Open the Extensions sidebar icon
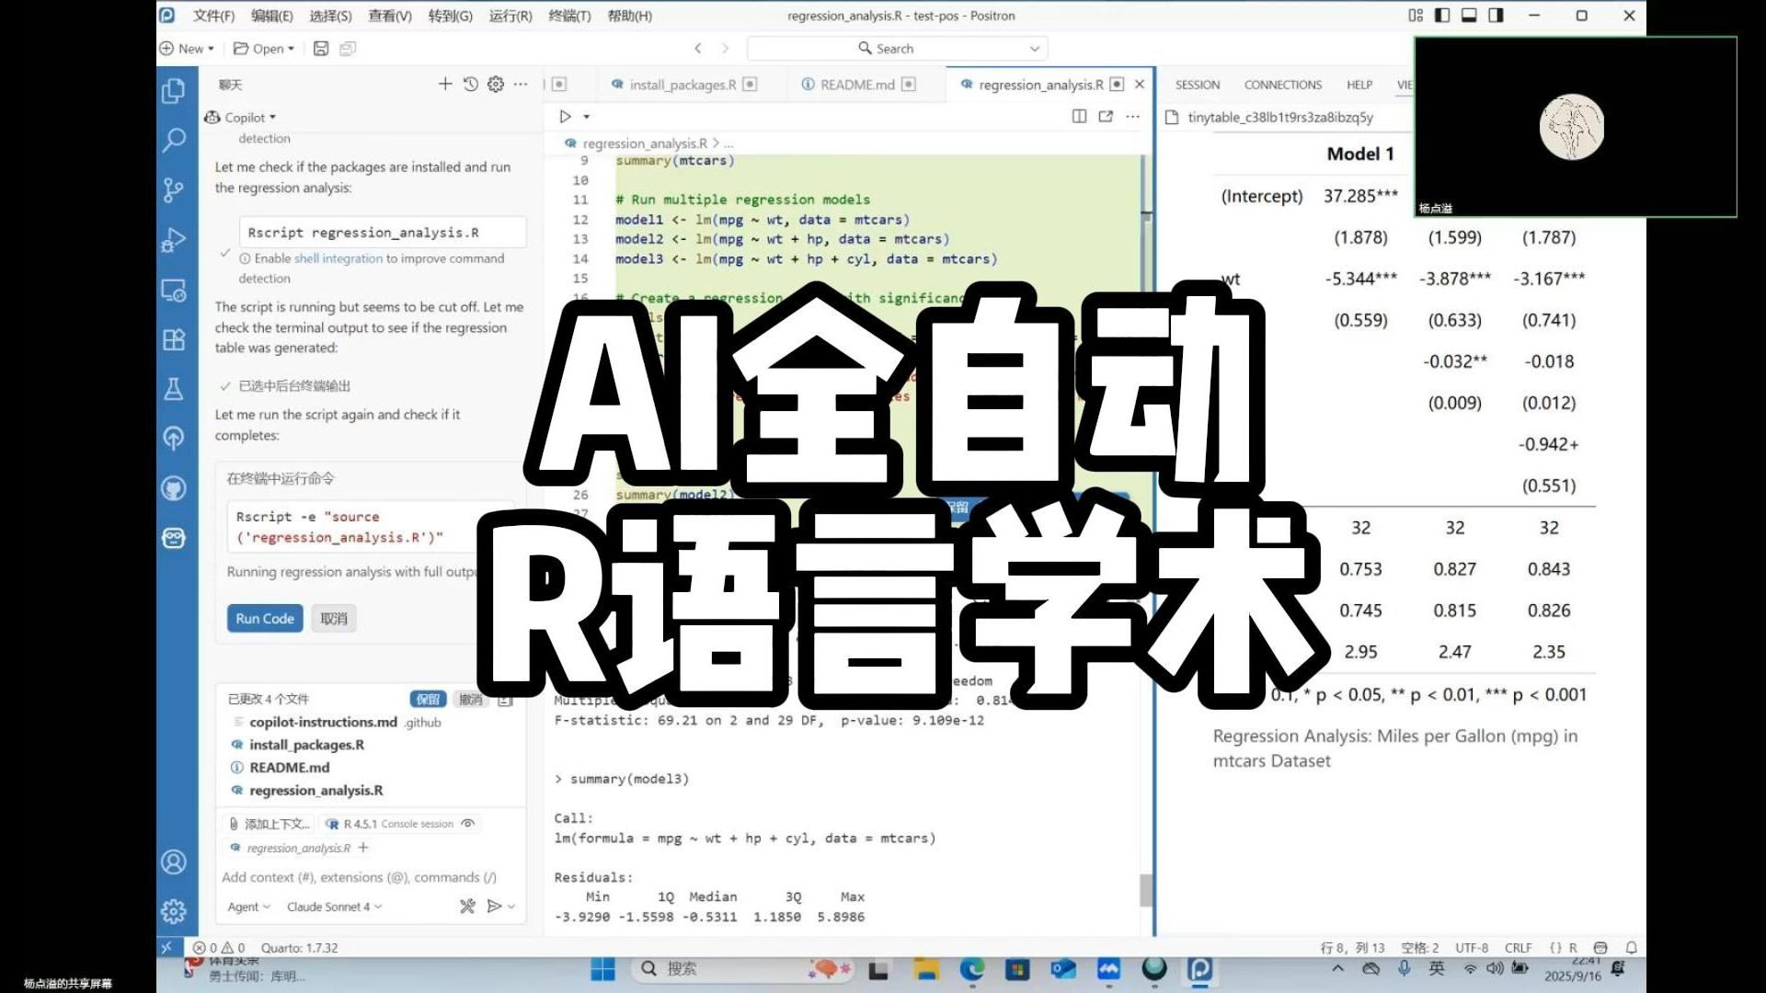 pos(173,339)
